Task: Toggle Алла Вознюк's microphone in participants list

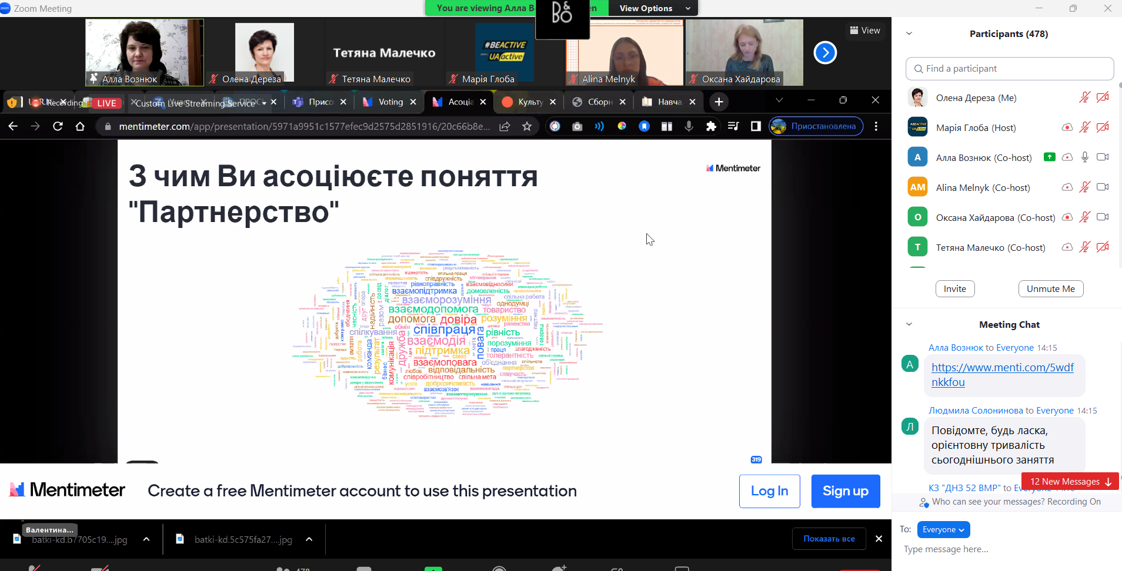Action: pos(1085,157)
